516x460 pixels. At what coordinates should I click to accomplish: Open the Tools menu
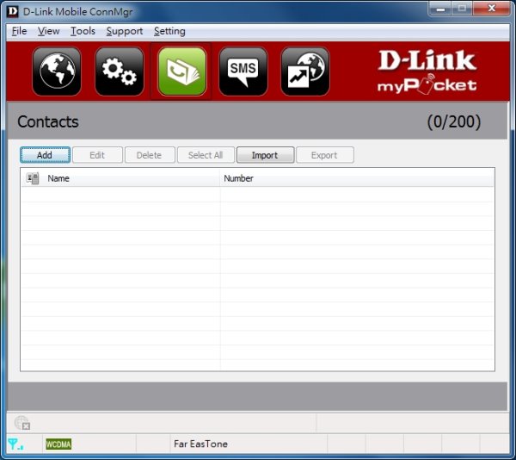[83, 31]
